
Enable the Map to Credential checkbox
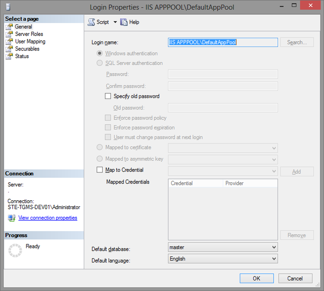point(100,170)
